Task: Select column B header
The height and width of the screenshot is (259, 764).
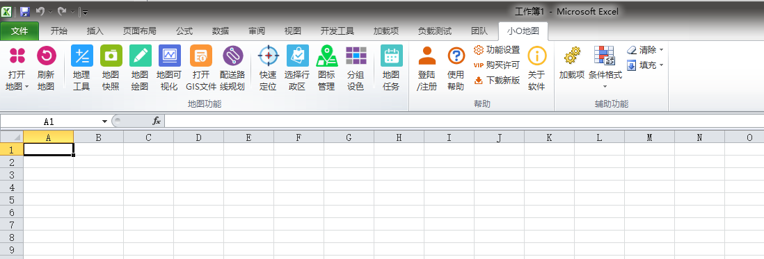Action: click(x=98, y=137)
